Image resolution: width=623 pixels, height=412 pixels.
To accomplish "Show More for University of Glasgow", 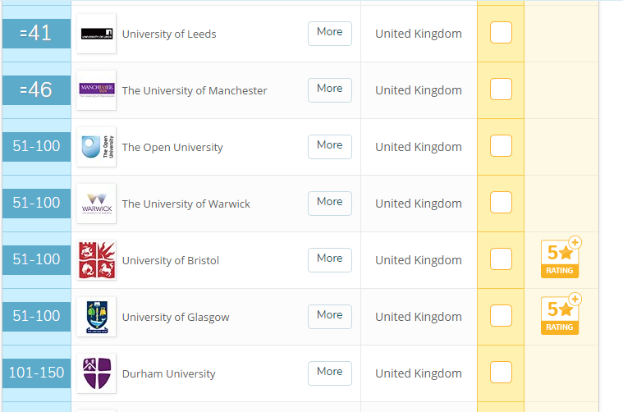I will point(329,315).
